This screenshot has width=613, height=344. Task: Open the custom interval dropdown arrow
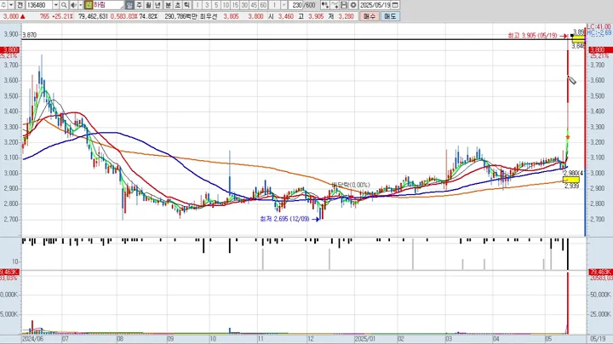284,5
